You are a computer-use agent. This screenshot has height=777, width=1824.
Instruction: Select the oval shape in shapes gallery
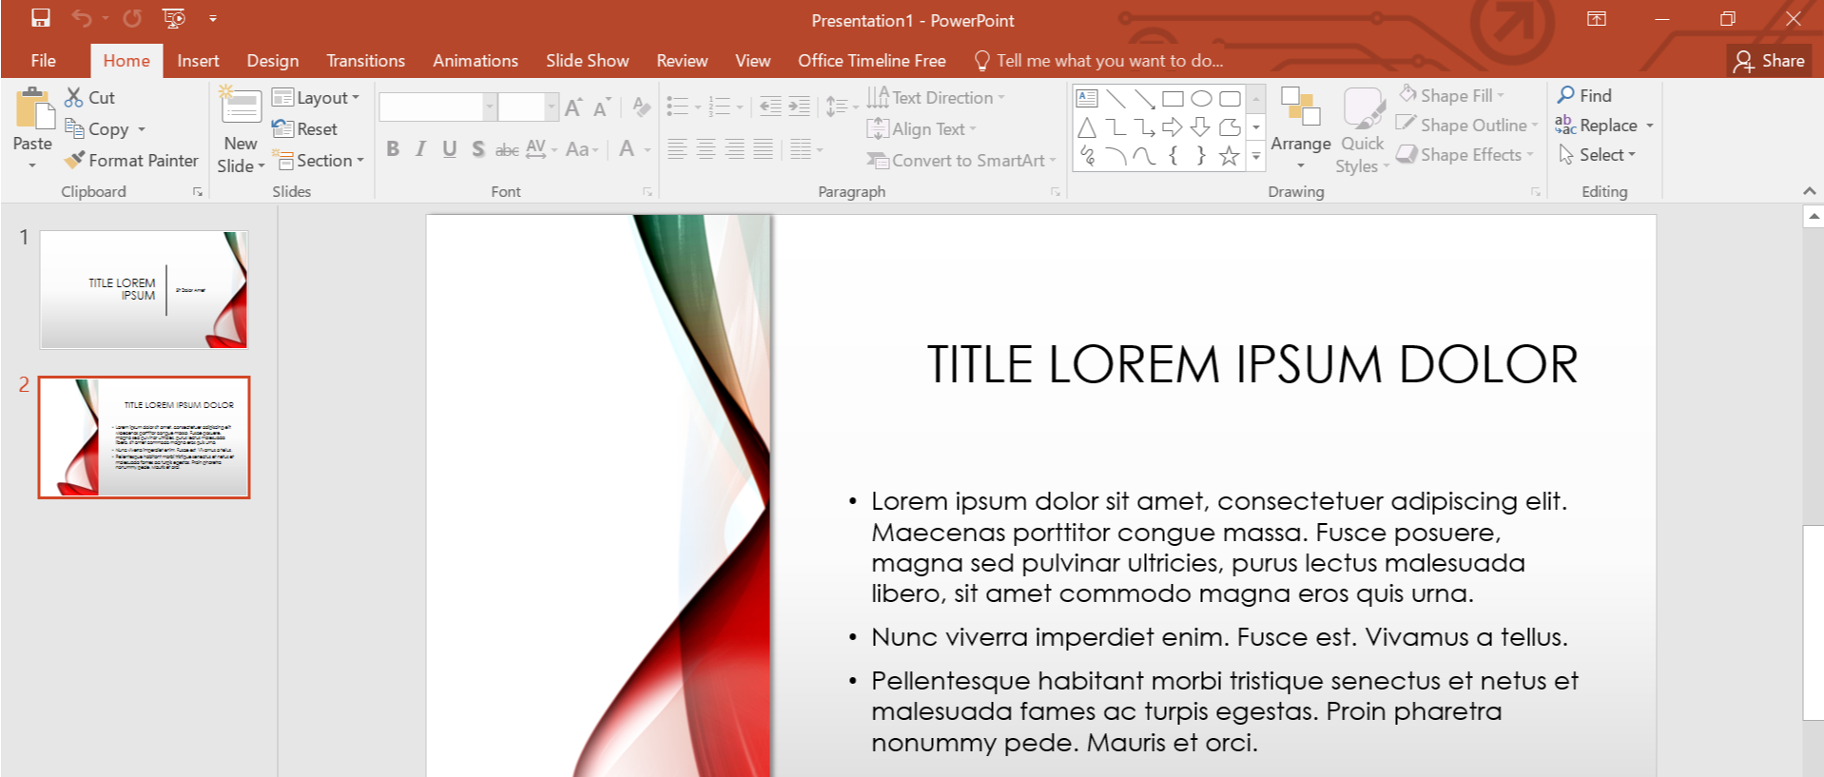pos(1201,99)
